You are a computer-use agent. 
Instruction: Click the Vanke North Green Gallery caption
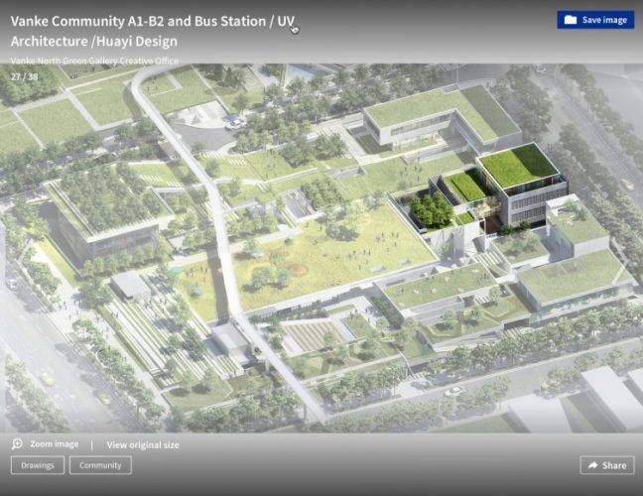(x=94, y=62)
